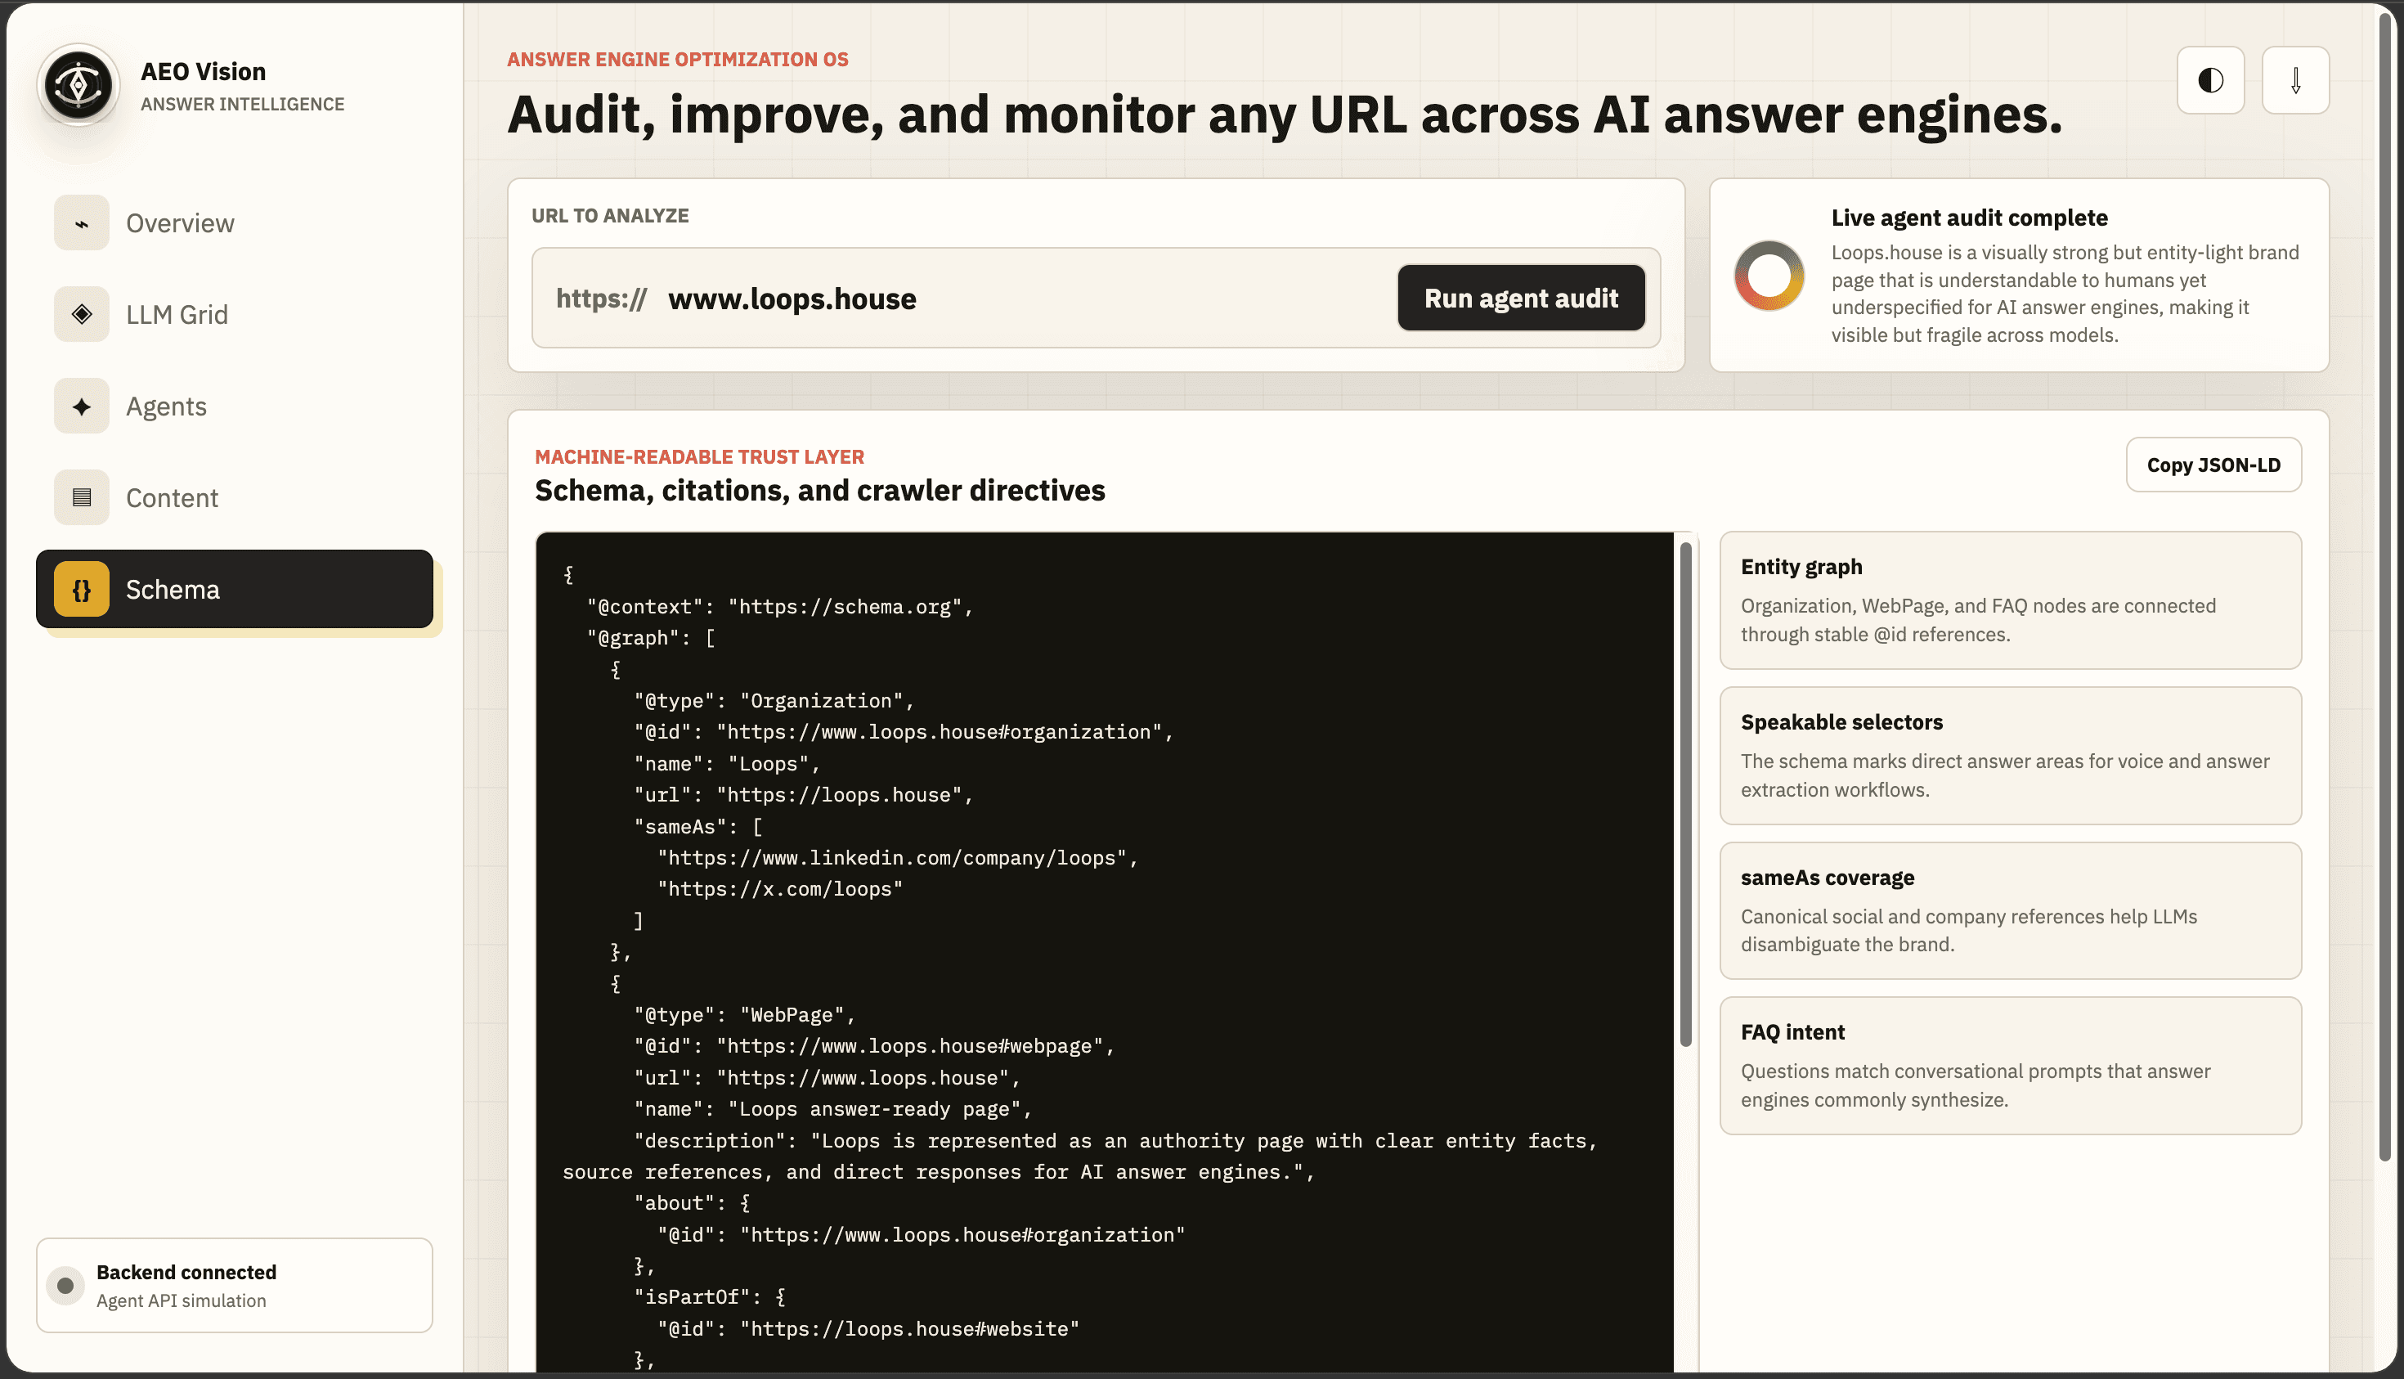This screenshot has width=2404, height=1379.
Task: Click the Overview sidebar icon
Action: pyautogui.click(x=82, y=223)
